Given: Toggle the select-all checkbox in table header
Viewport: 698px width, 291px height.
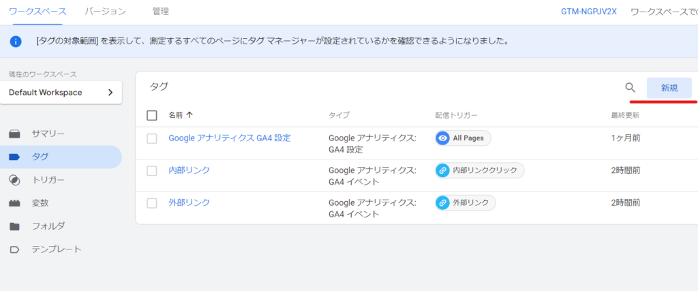Looking at the screenshot, I should [x=152, y=115].
